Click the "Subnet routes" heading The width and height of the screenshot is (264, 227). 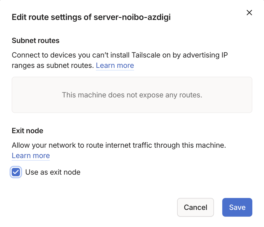(x=36, y=40)
